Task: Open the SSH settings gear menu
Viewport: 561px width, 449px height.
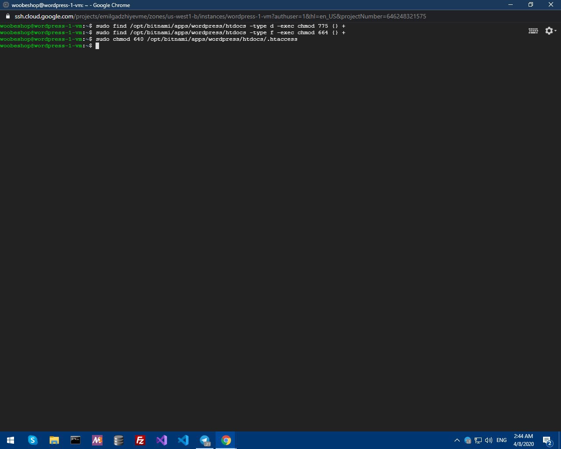Action: tap(550, 31)
